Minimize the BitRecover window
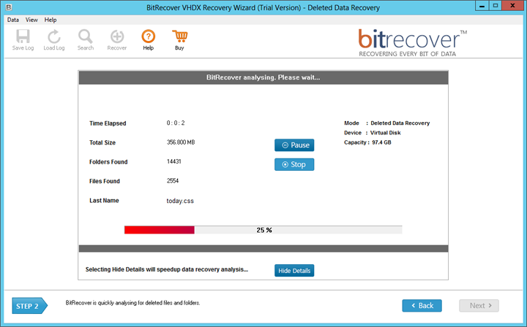The width and height of the screenshot is (527, 327). tap(482, 6)
